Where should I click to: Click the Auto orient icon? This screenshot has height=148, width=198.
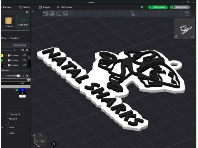59,14
